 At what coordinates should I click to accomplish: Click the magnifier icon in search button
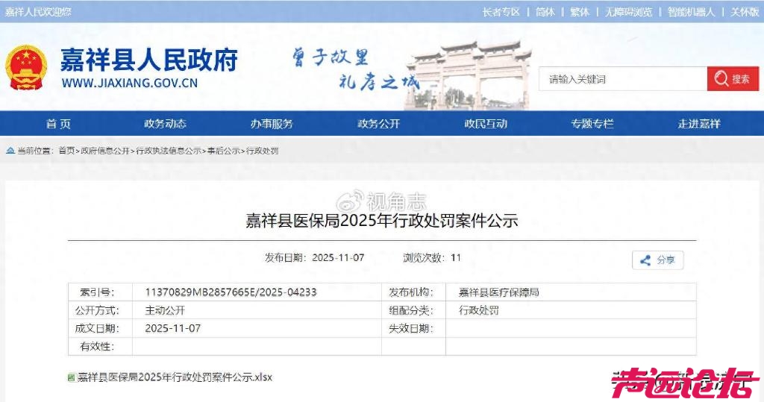click(721, 78)
